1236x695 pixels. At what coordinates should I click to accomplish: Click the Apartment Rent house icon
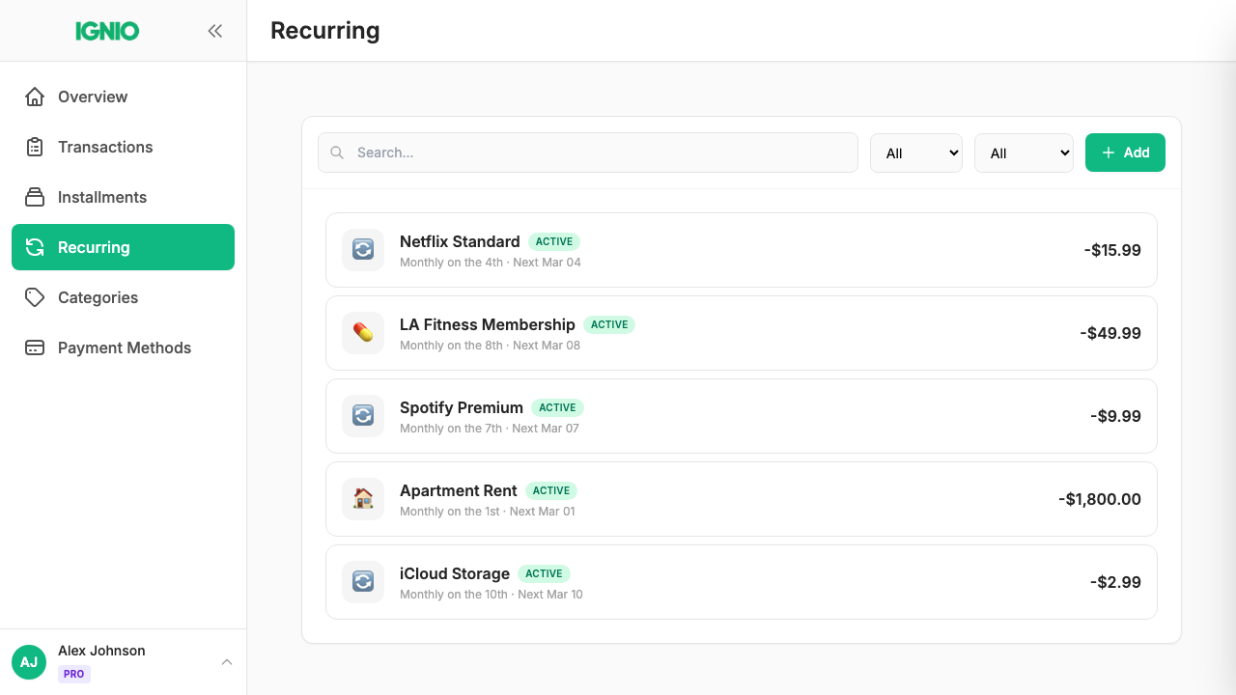(x=362, y=499)
